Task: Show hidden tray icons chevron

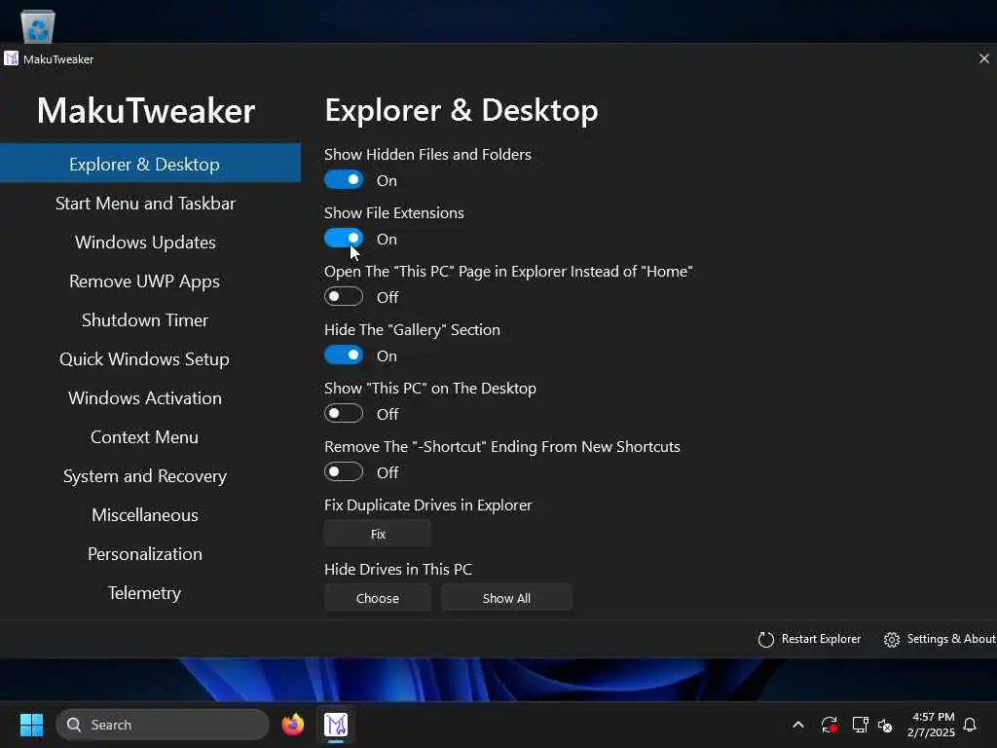Action: (x=798, y=725)
